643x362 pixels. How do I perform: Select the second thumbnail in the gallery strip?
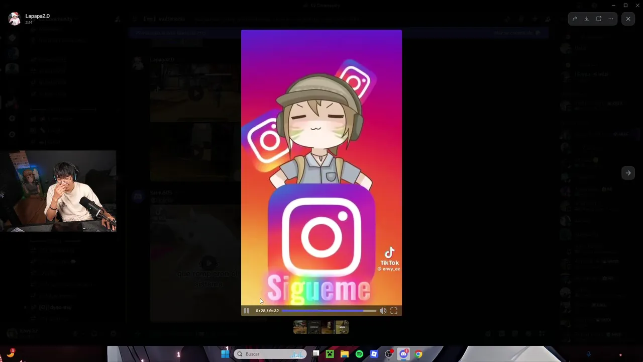click(x=314, y=327)
